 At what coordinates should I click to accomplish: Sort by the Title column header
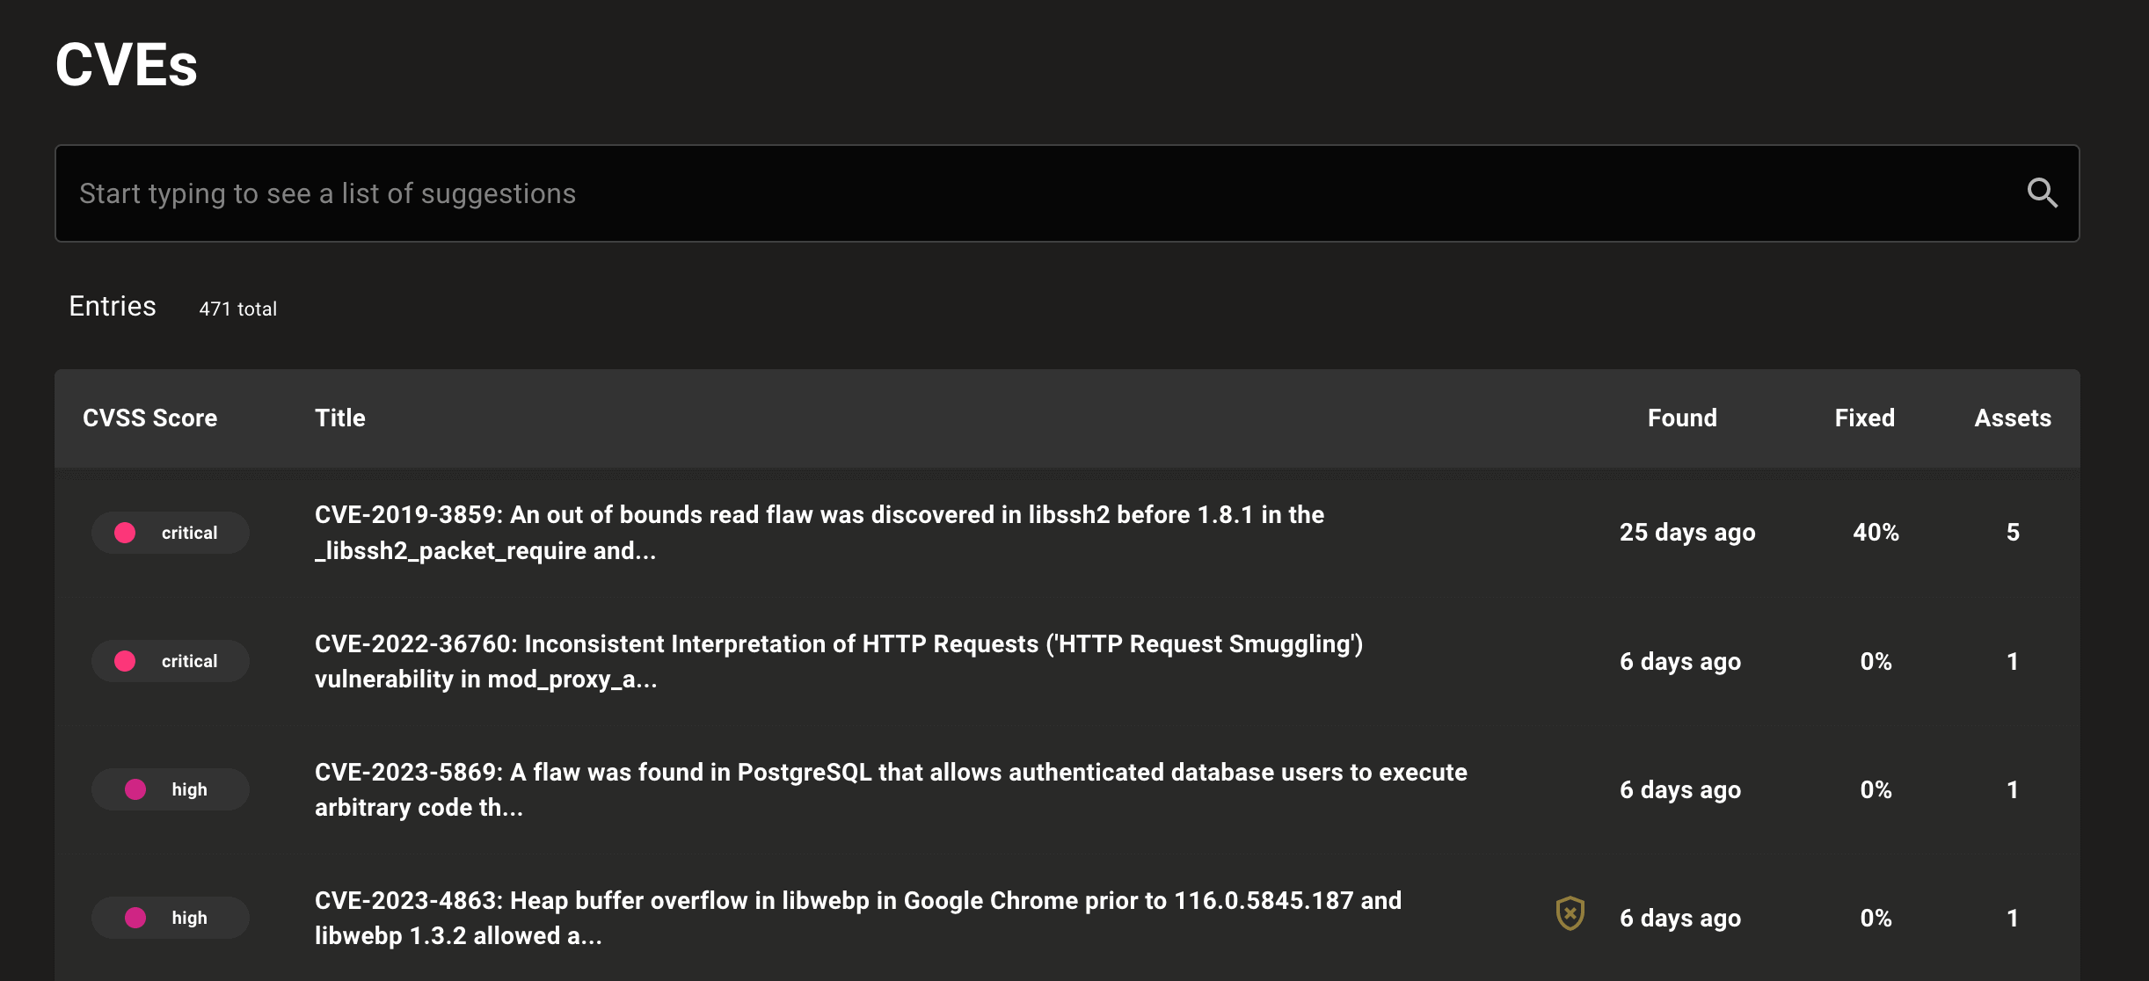(340, 418)
